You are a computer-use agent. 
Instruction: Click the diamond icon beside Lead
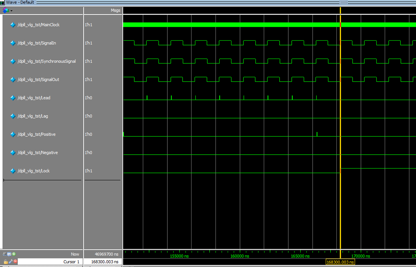[x=13, y=98]
